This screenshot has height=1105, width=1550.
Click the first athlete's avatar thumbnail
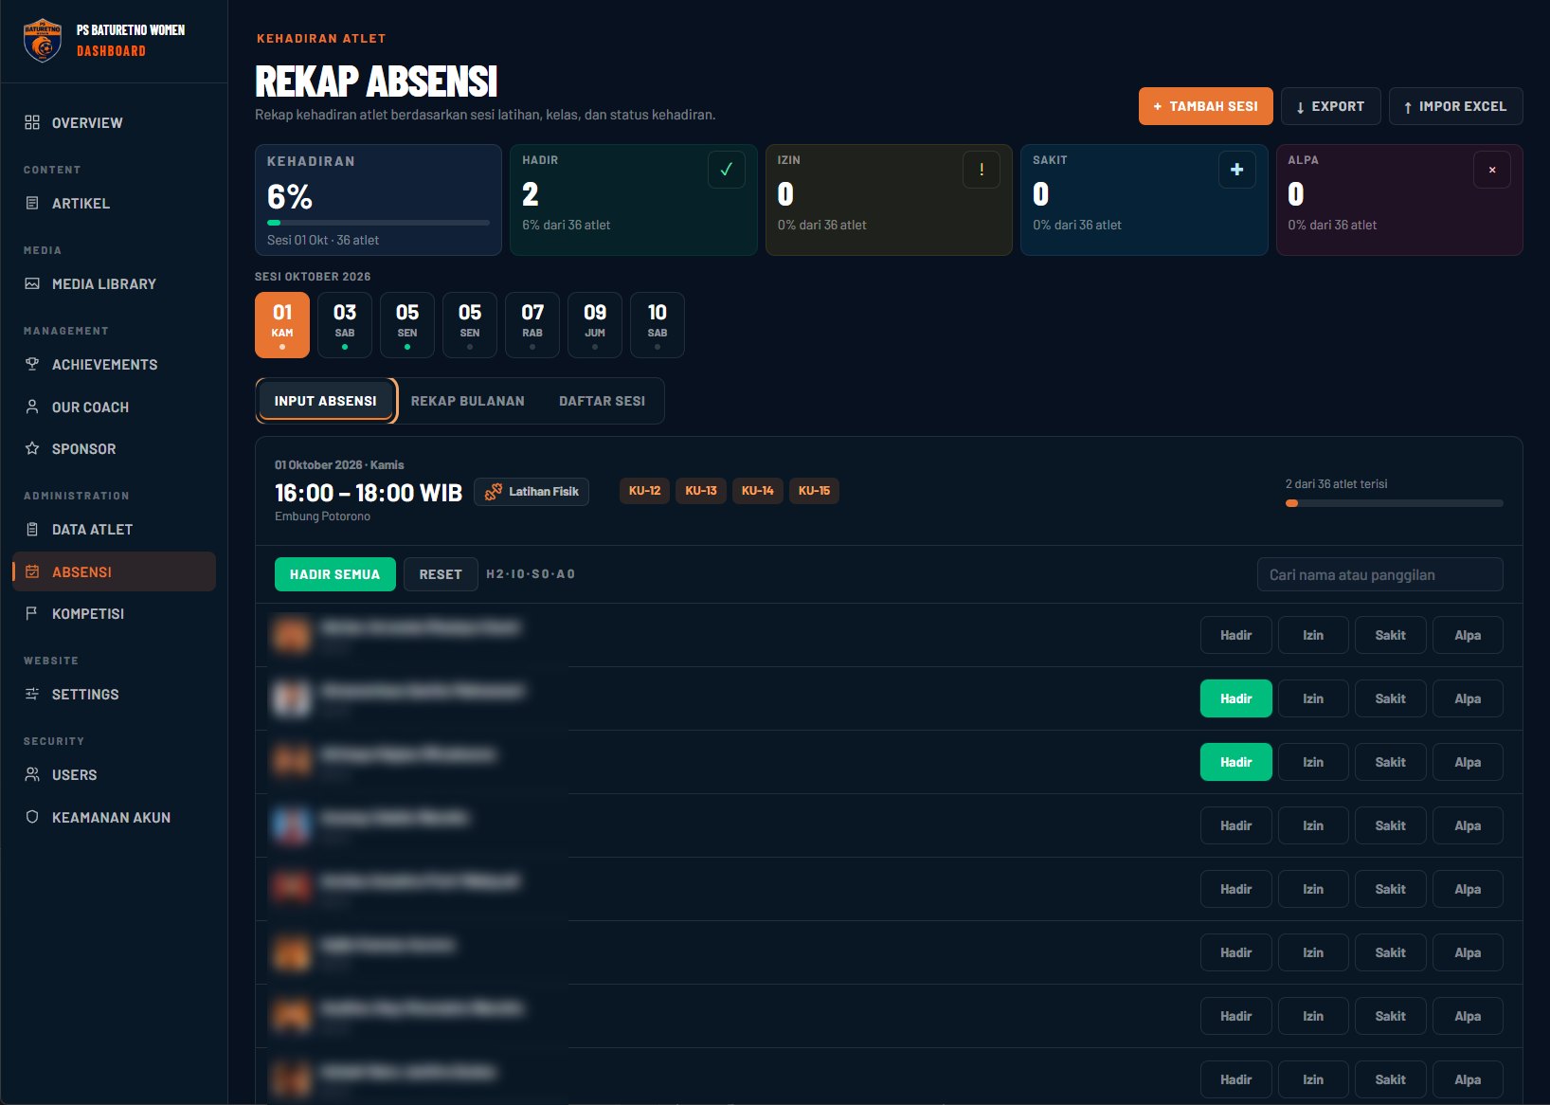point(292,635)
